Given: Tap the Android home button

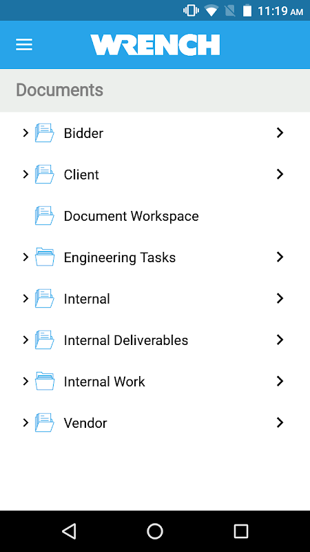Looking at the screenshot, I should coord(155,531).
